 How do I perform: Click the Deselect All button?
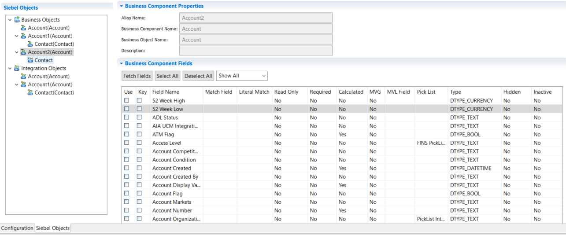[x=198, y=76]
